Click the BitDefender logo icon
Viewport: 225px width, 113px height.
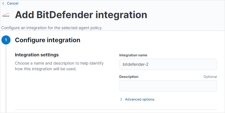[x=6, y=15]
